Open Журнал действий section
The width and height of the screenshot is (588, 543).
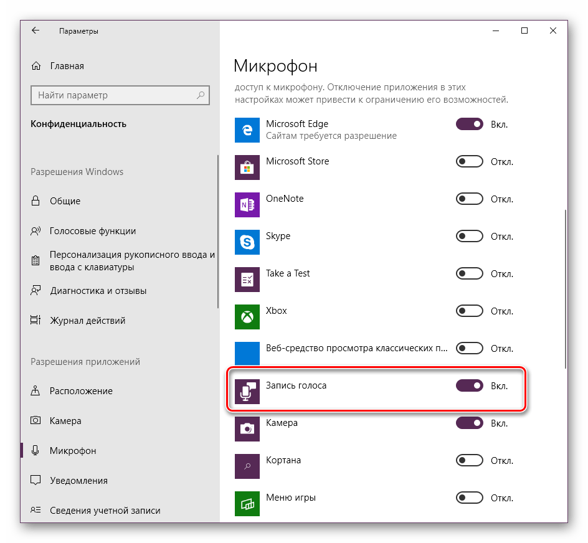pyautogui.click(x=87, y=321)
